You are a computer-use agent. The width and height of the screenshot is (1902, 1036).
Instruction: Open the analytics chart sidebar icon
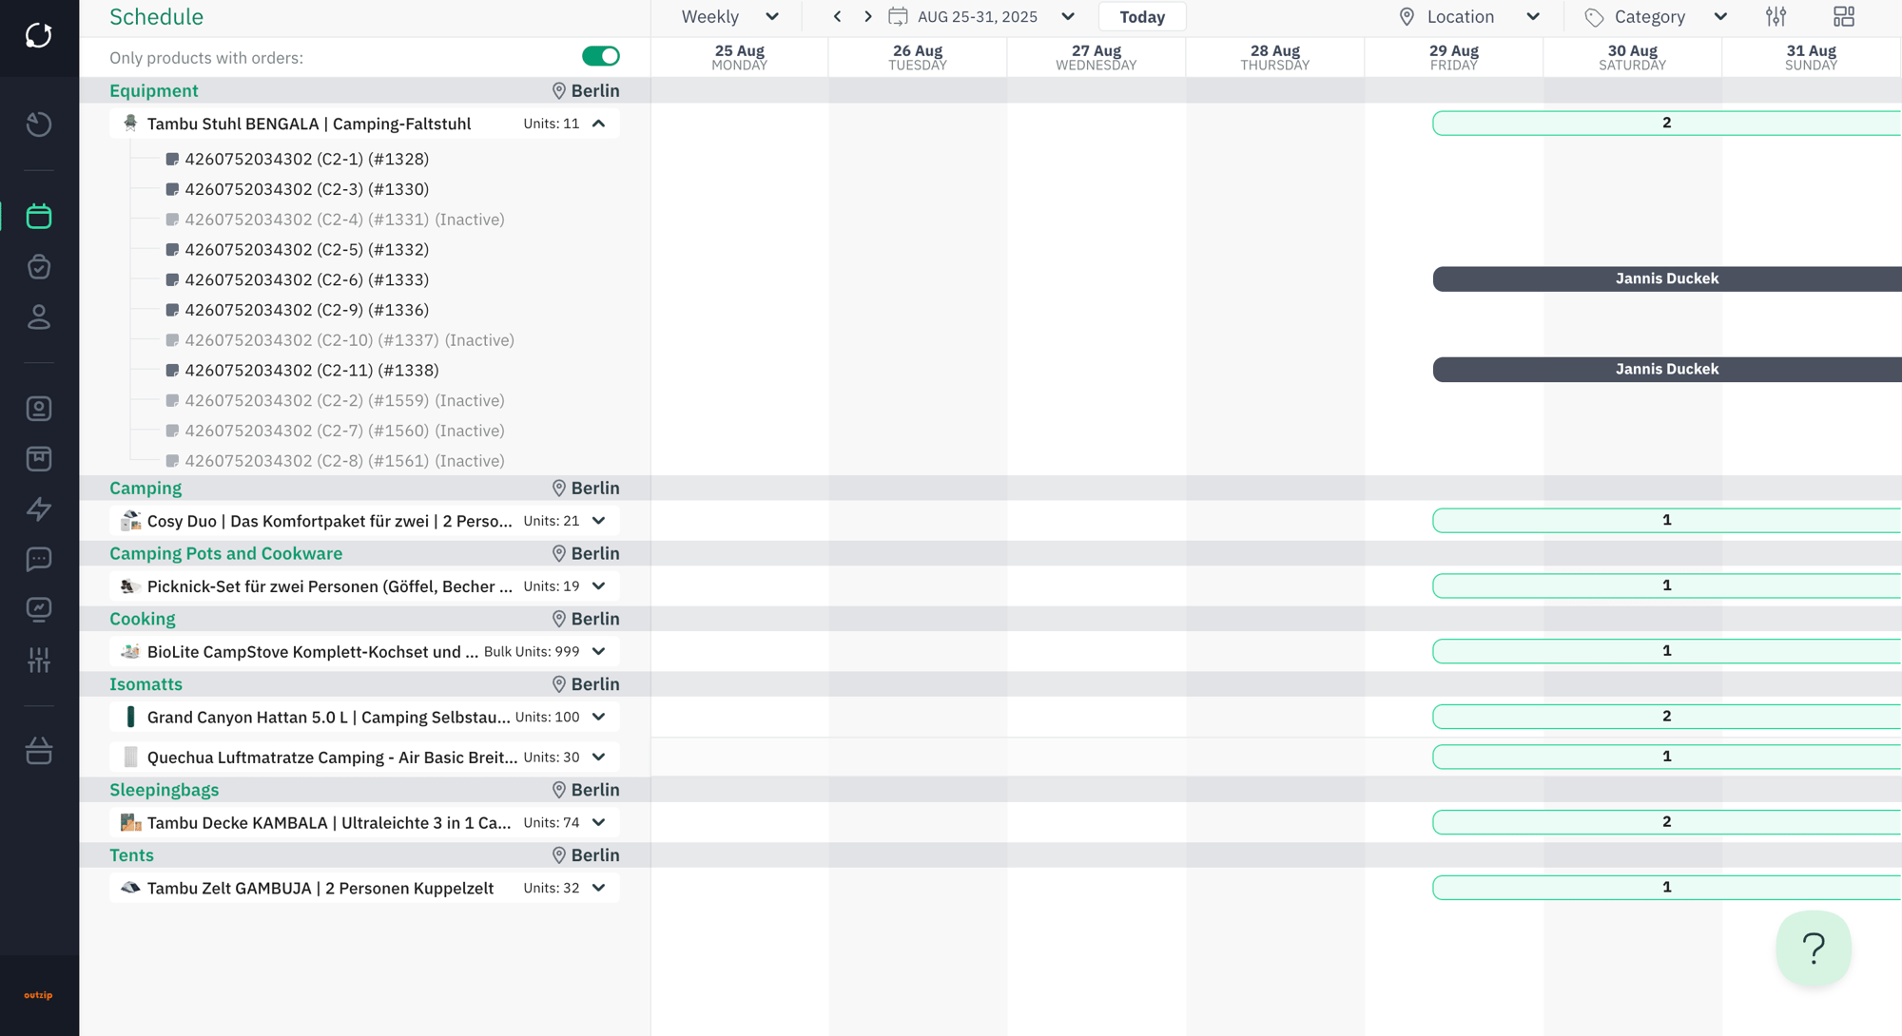coord(39,609)
